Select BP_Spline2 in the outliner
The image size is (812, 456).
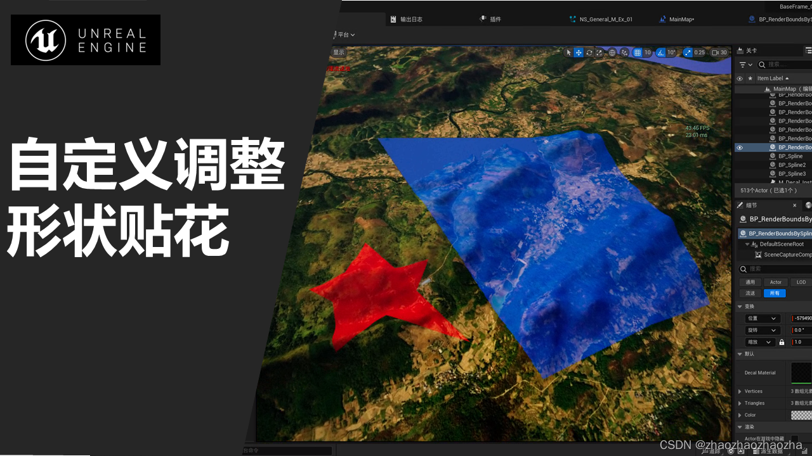coord(792,165)
